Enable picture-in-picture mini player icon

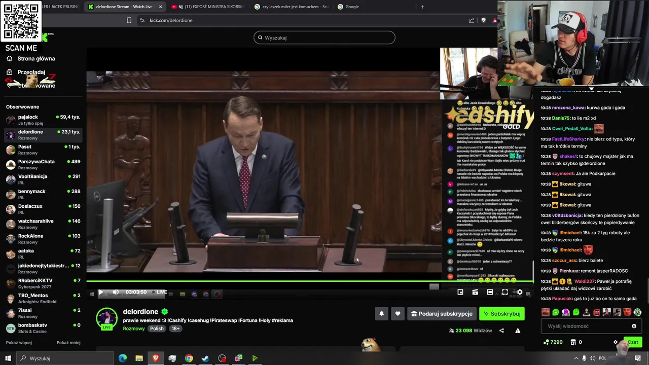(x=460, y=292)
